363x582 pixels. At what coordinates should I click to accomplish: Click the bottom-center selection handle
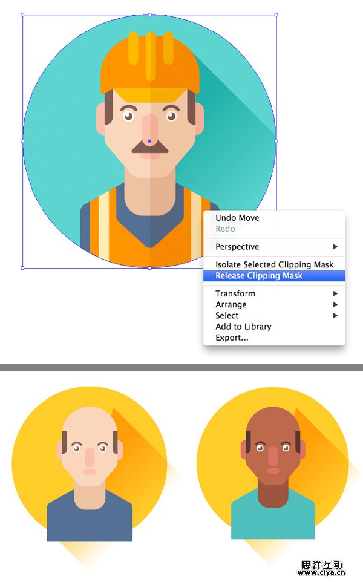click(x=149, y=268)
